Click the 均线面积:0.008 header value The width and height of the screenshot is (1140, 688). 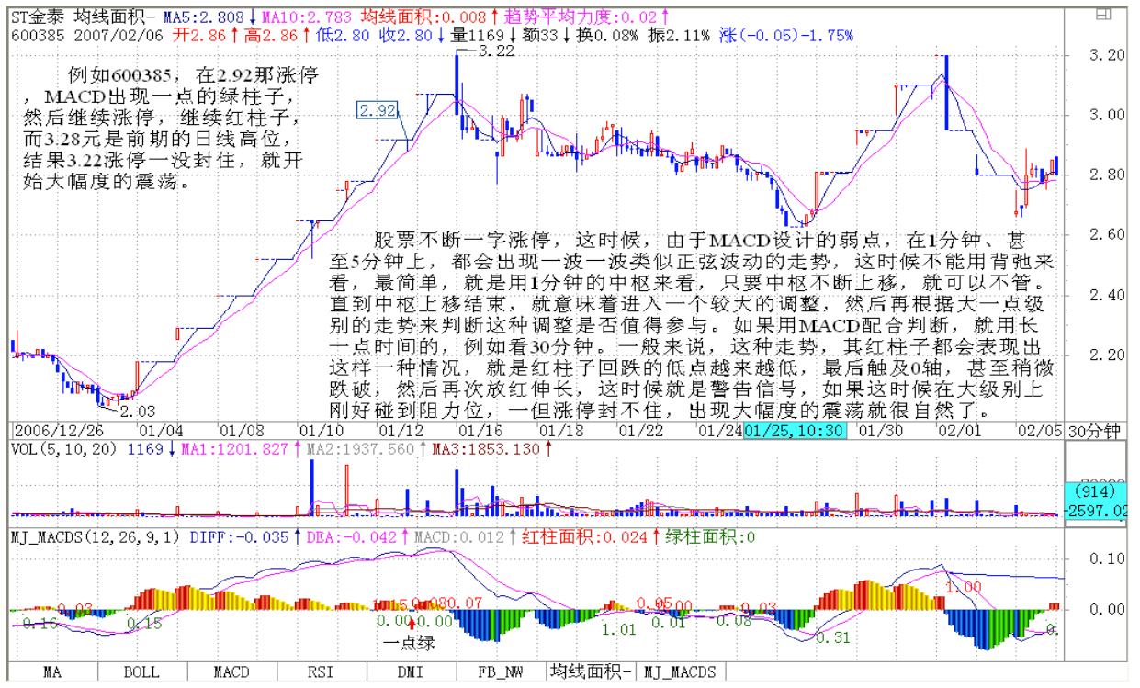point(424,17)
